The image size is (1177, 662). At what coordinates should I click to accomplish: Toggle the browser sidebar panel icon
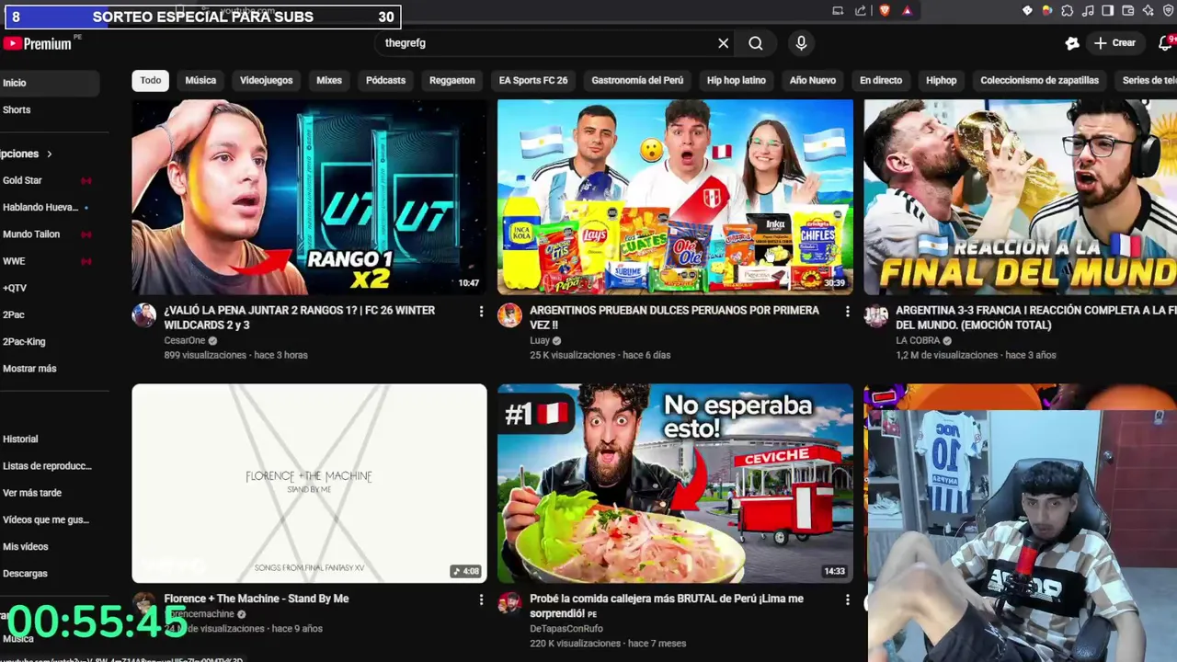tap(1108, 10)
